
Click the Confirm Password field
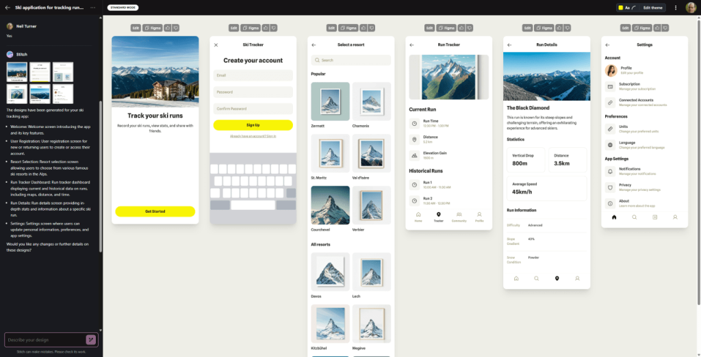(253, 109)
